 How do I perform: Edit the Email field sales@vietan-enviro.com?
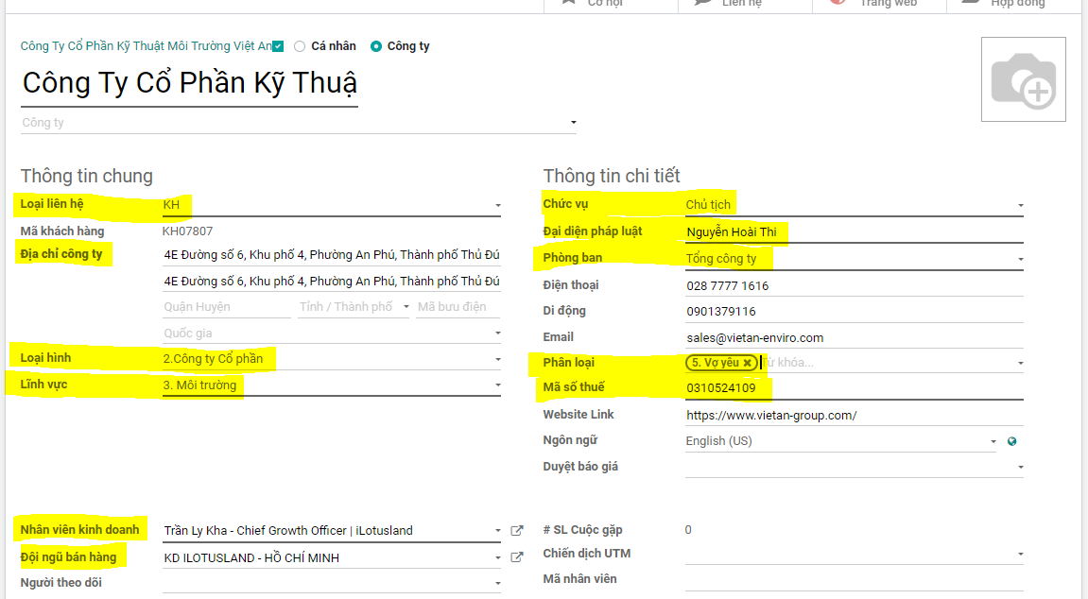[x=855, y=337]
